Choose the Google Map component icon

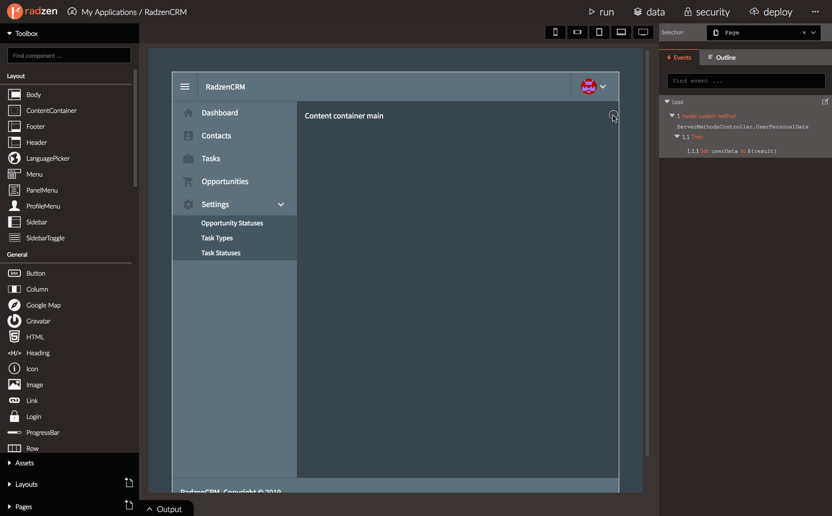tap(14, 305)
